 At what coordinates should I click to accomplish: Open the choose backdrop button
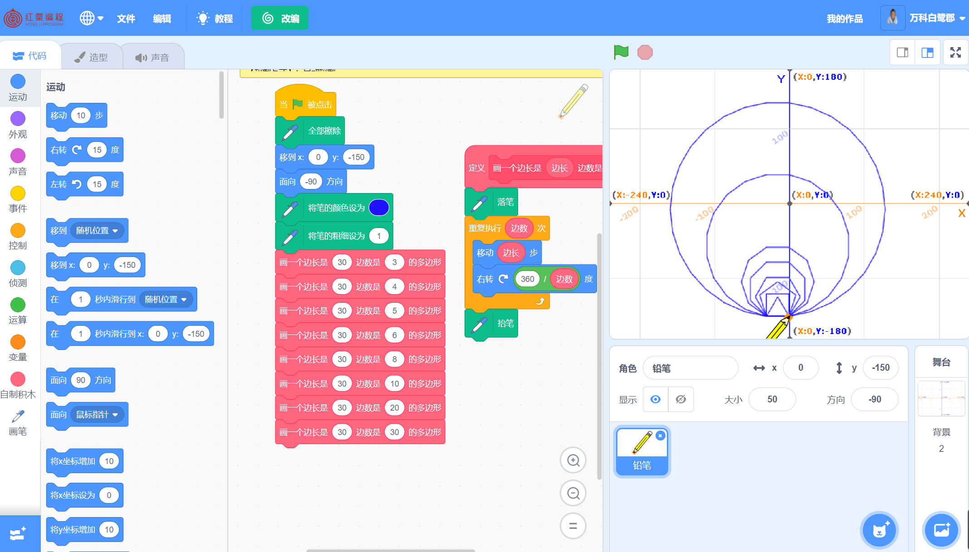point(942,530)
